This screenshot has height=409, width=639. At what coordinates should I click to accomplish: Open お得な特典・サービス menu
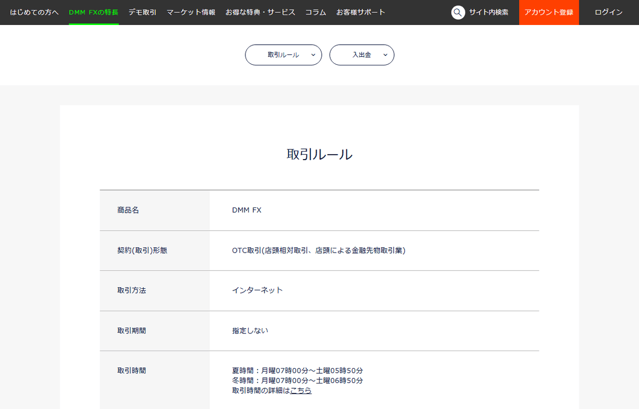(260, 12)
